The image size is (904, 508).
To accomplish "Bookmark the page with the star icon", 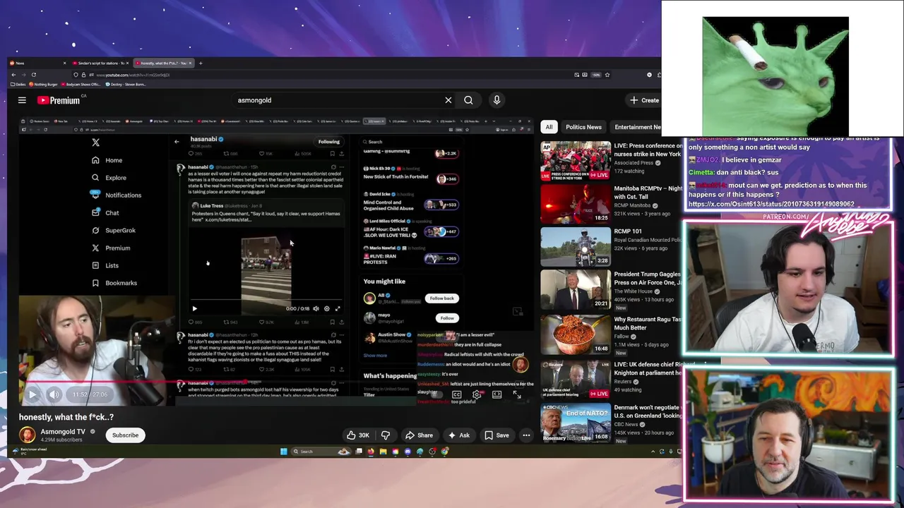I will pos(607,74).
